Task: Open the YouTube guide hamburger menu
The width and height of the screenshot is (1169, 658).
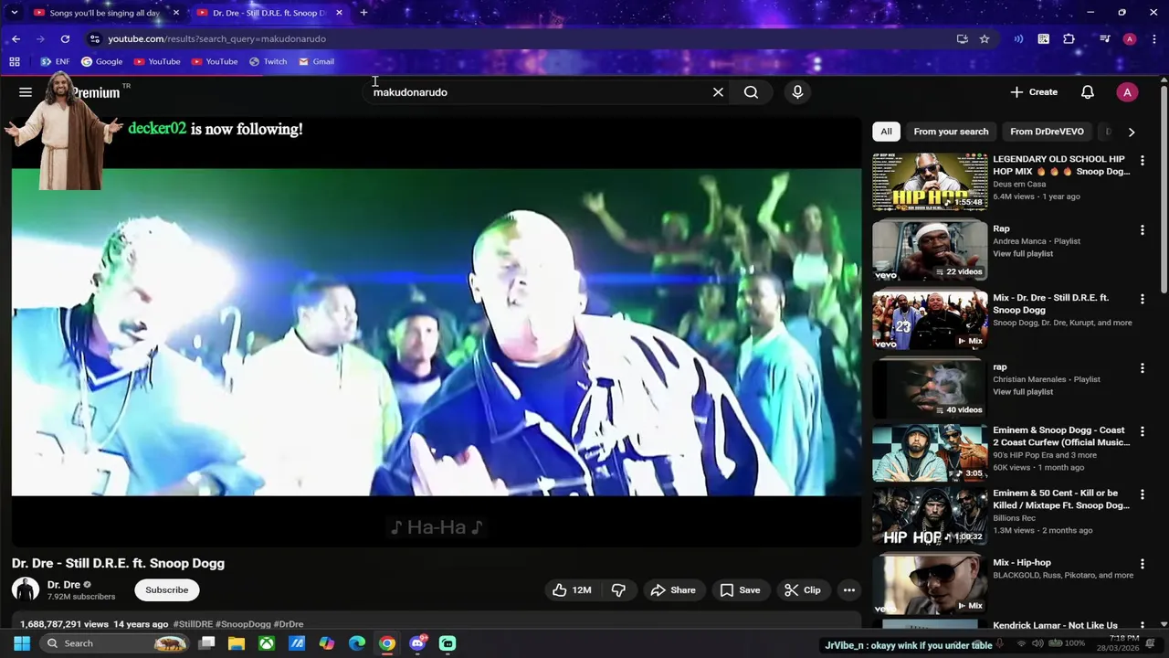Action: click(26, 92)
